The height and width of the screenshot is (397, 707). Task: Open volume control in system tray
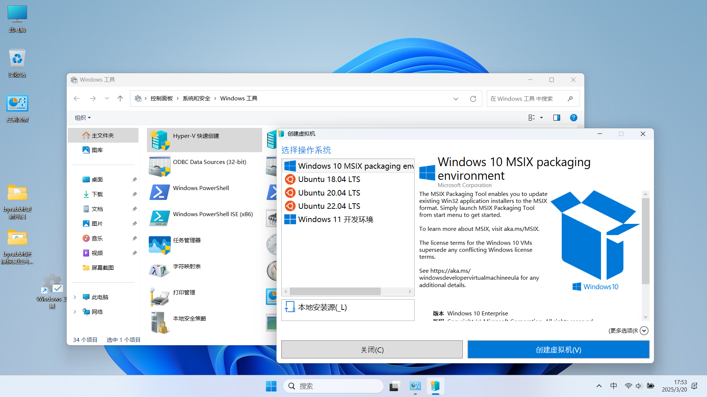(x=639, y=386)
